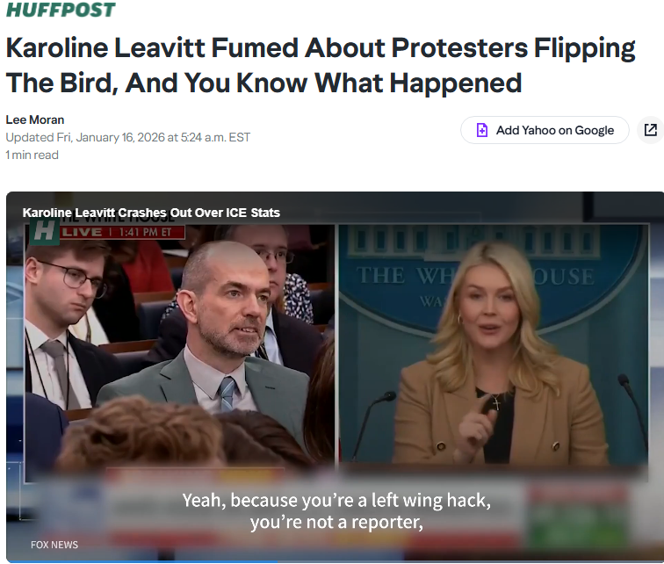Image resolution: width=664 pixels, height=564 pixels.
Task: Click the '1 min read' label
Action: pyautogui.click(x=32, y=155)
